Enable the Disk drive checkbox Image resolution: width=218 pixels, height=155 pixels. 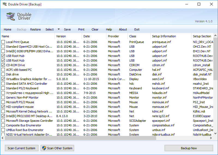(3, 74)
